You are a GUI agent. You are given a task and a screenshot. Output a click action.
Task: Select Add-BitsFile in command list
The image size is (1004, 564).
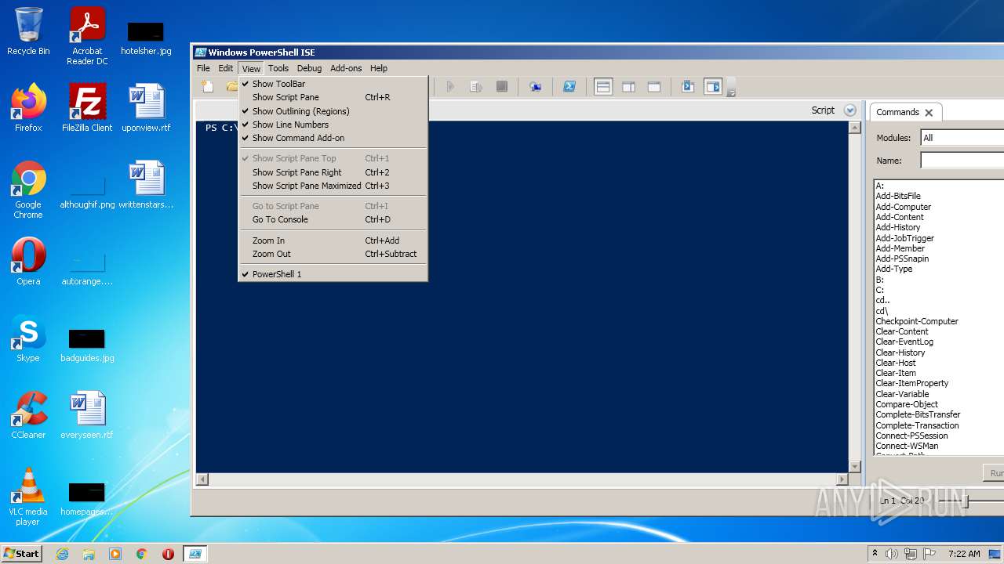coord(898,196)
